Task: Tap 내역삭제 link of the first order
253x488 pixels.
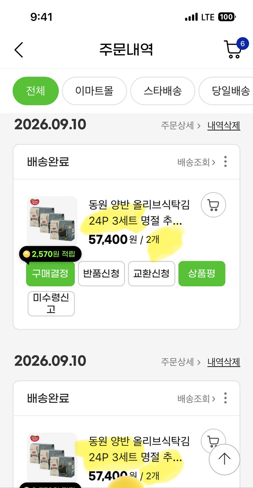Action: tap(224, 126)
